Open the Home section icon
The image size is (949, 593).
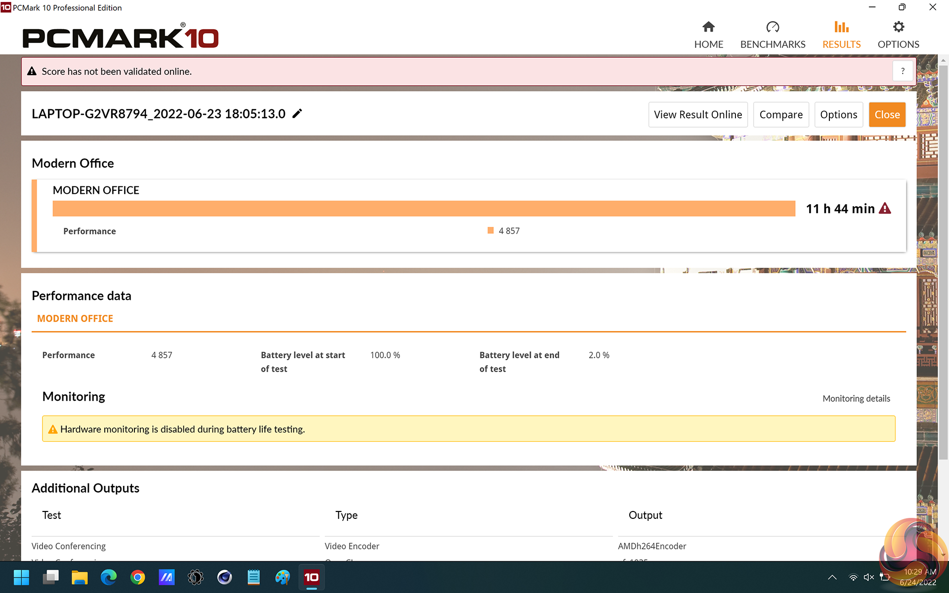coord(708,27)
